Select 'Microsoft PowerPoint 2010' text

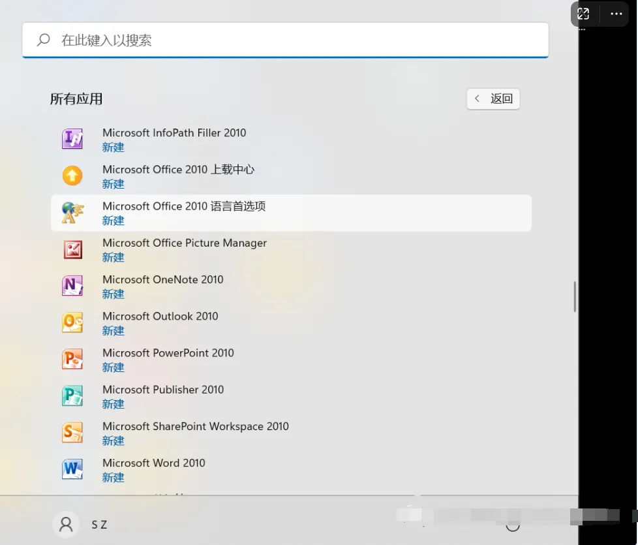[168, 353]
